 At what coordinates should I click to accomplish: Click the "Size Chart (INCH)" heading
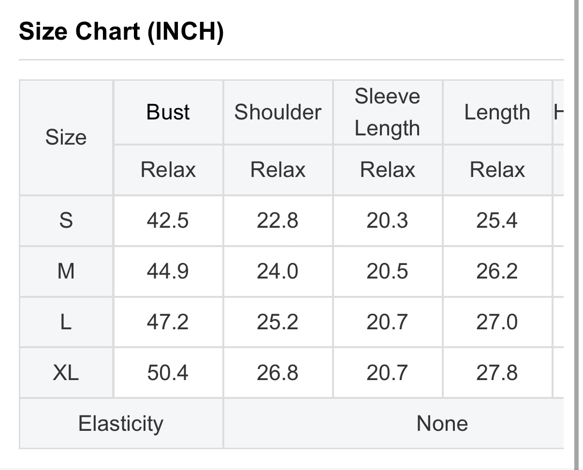(x=121, y=32)
